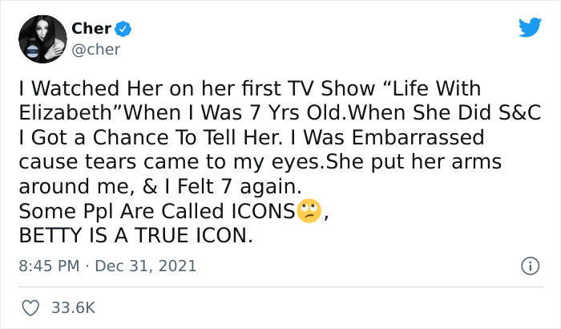Click the Twitter bird logo

click(529, 27)
